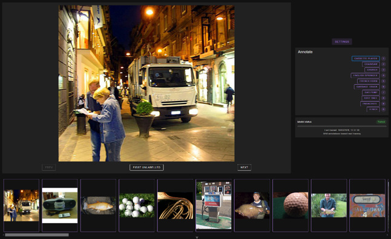Image resolution: width=391 pixels, height=239 pixels.
Task: Label image as Parachute
Action: 370,103
